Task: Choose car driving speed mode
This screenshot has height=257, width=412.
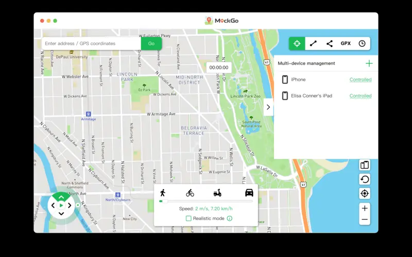Action: pyautogui.click(x=249, y=193)
